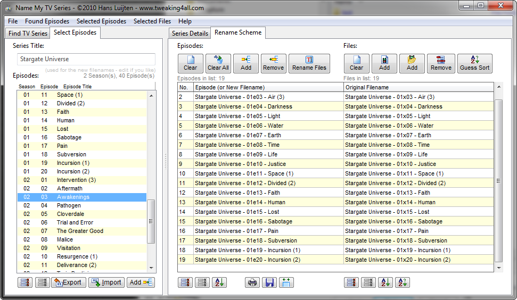Open the Selected Episodes menu
Image resolution: width=517 pixels, height=300 pixels.
coord(101,21)
